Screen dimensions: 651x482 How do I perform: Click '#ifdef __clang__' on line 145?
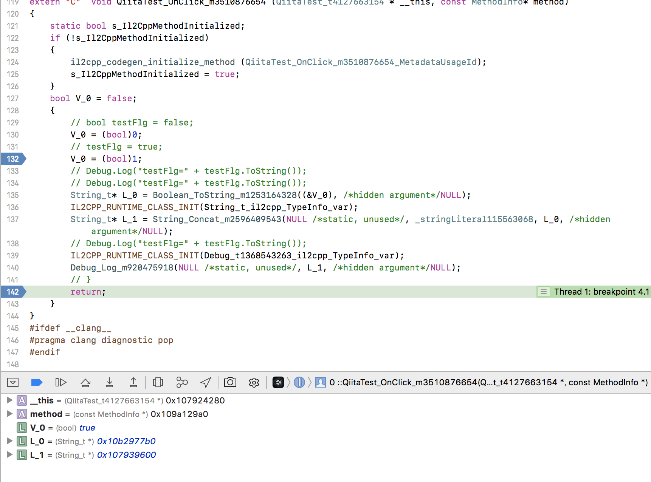click(x=70, y=328)
